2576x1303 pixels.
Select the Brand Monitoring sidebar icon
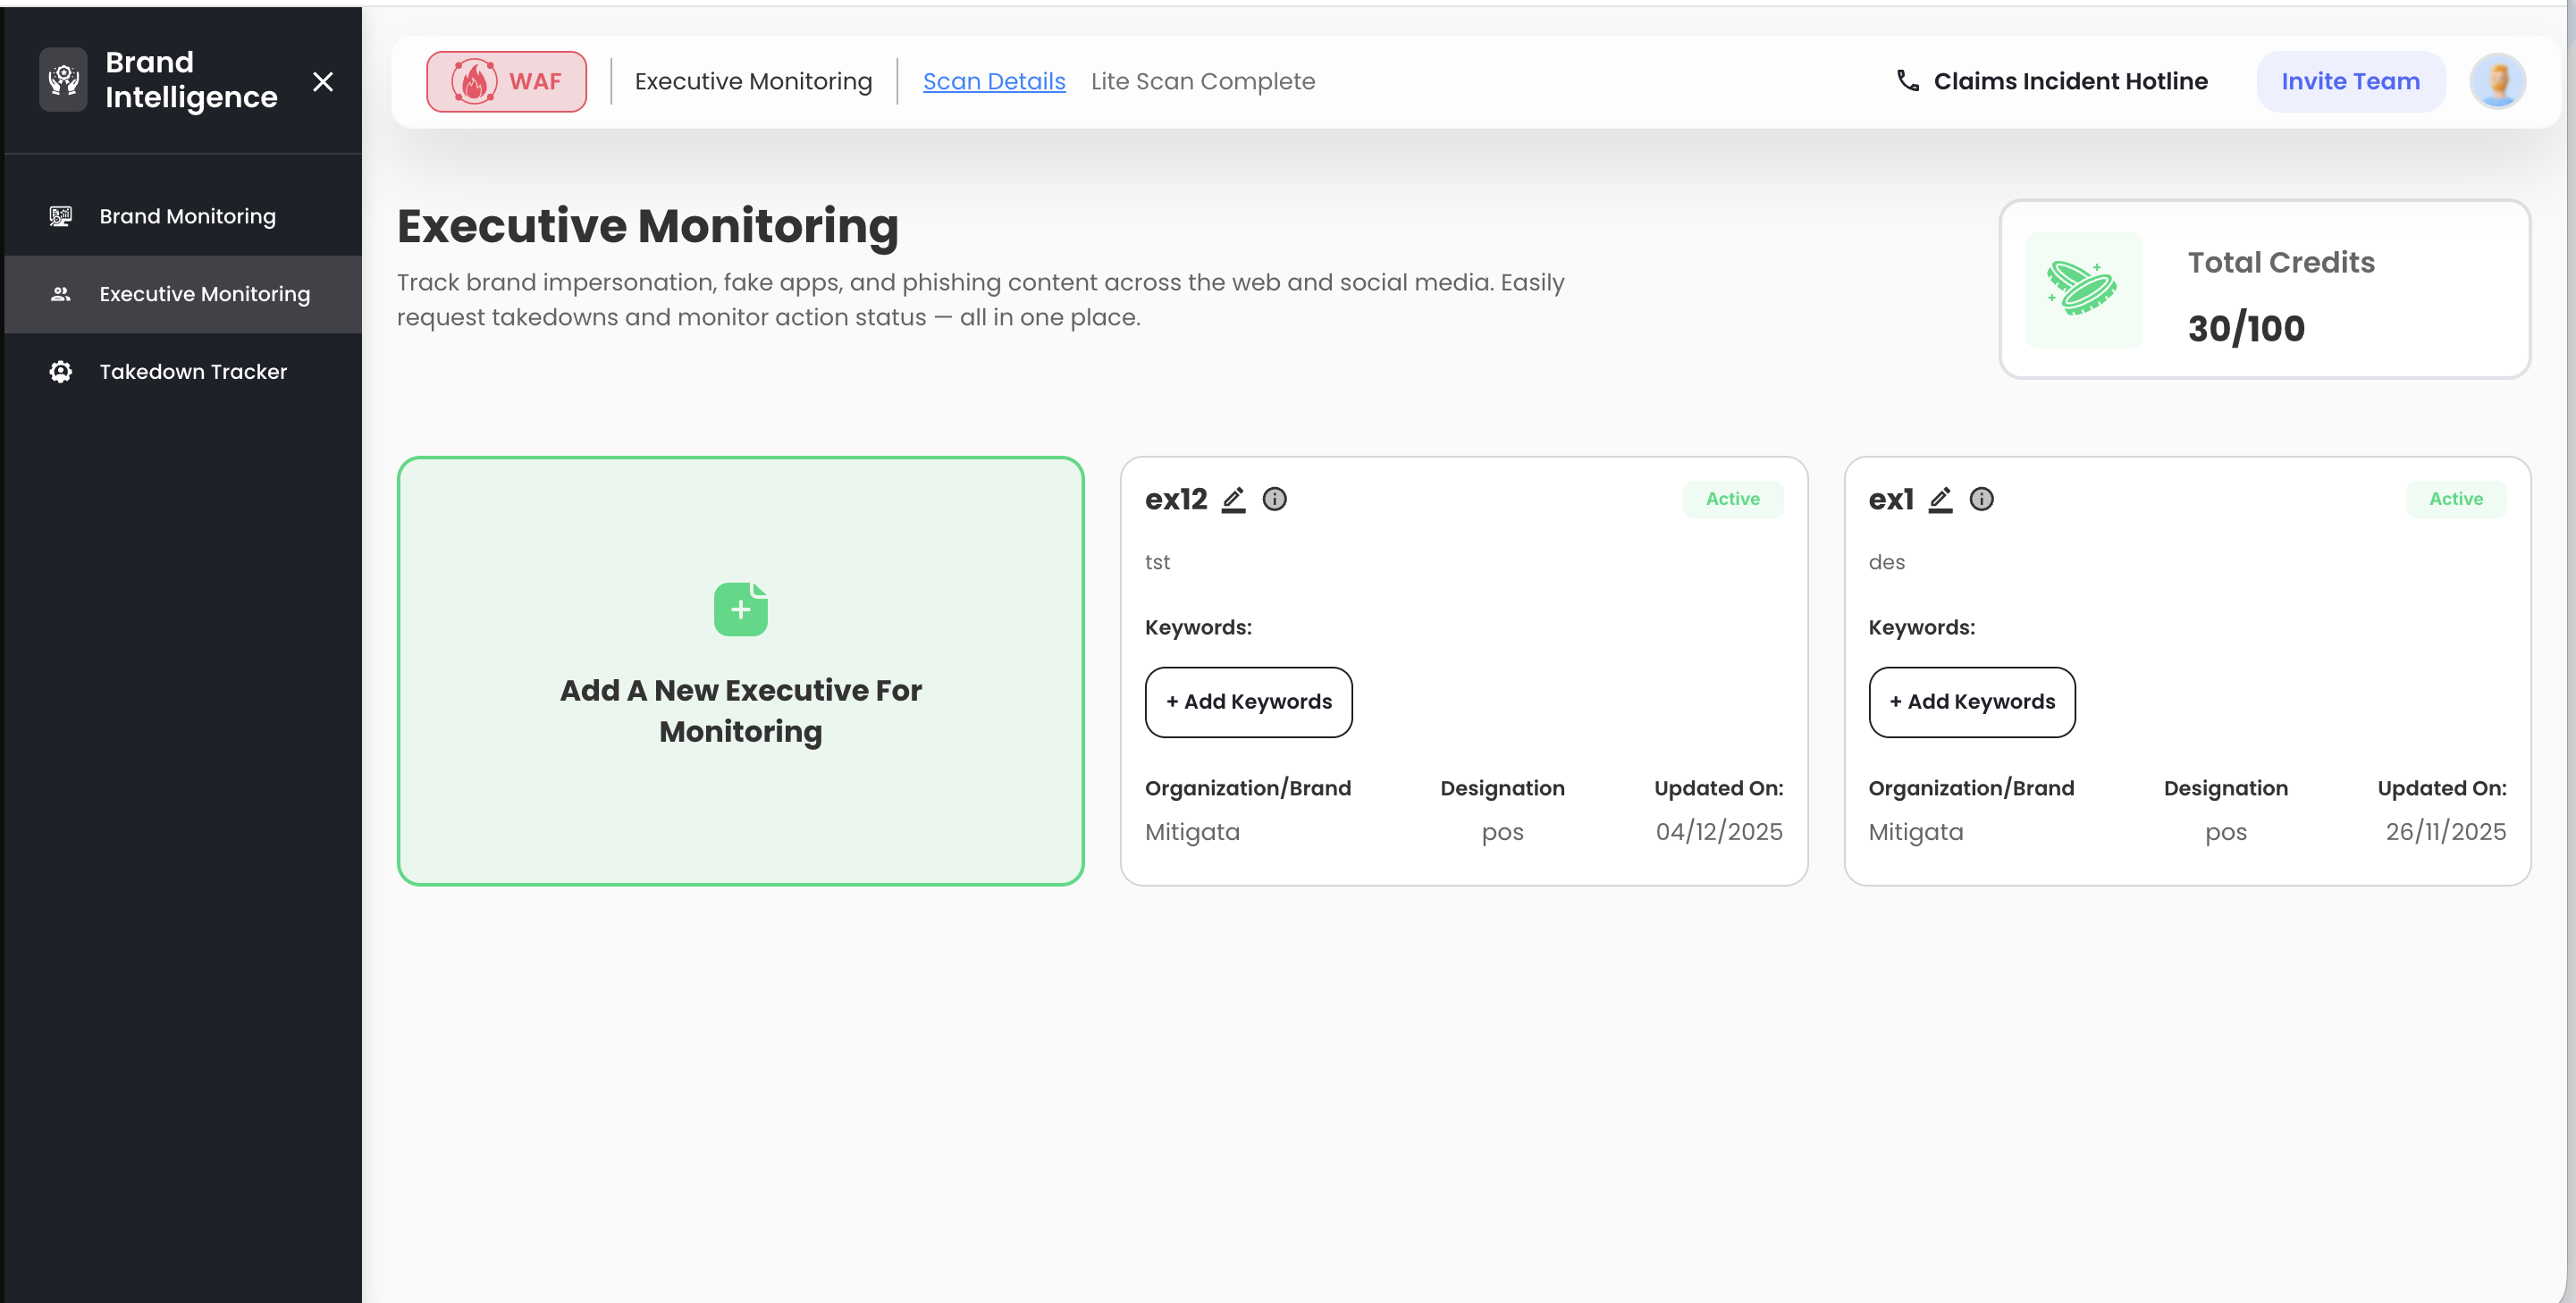(59, 215)
